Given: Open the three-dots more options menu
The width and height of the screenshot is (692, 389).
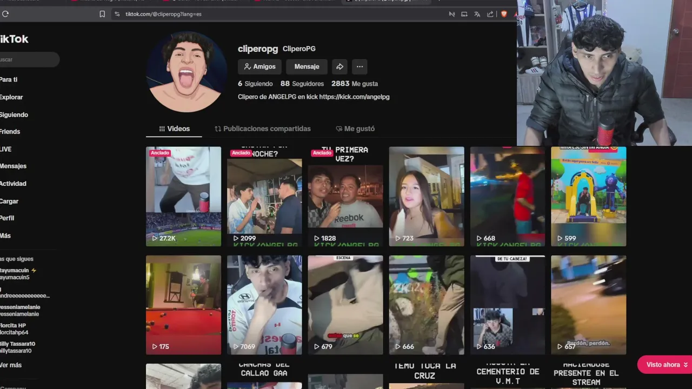Looking at the screenshot, I should (360, 66).
